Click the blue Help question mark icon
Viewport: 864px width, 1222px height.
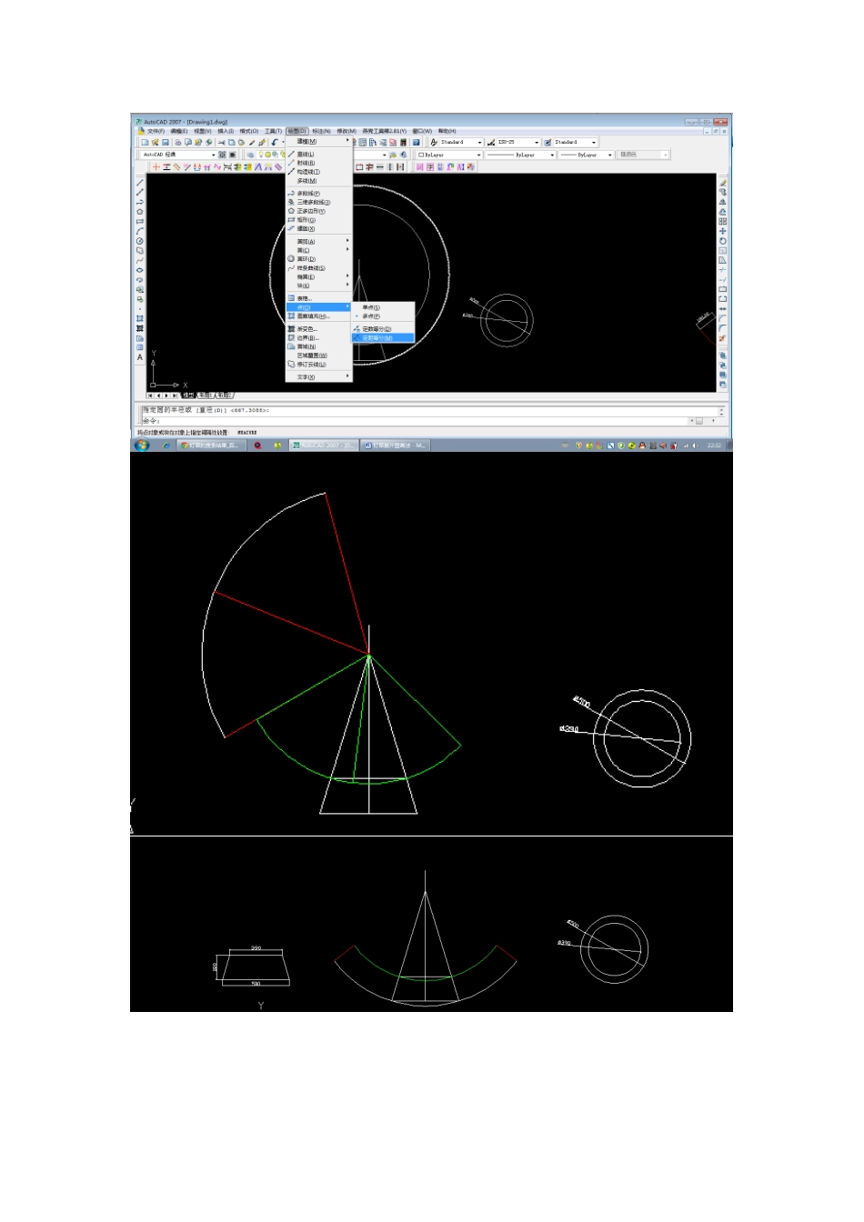pyautogui.click(x=417, y=143)
